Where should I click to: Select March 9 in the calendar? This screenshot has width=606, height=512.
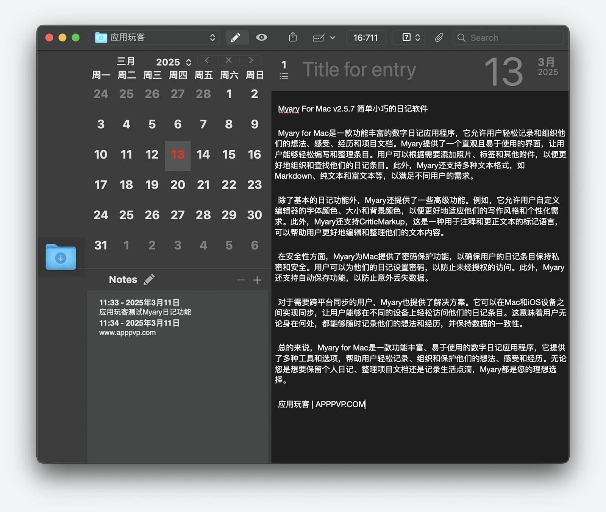pyautogui.click(x=255, y=124)
